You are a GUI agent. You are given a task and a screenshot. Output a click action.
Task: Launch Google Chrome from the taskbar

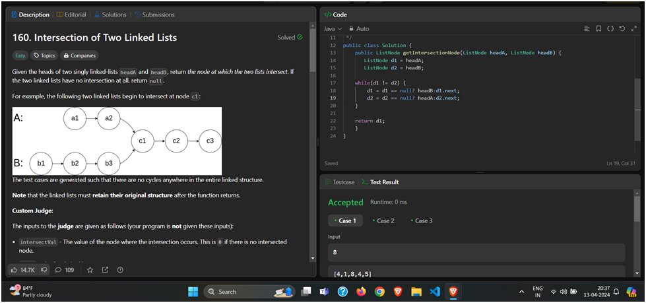tap(379, 292)
